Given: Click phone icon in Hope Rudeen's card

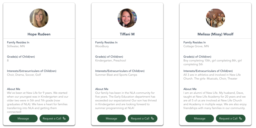Looking at the screenshot, I should coord(64,118).
